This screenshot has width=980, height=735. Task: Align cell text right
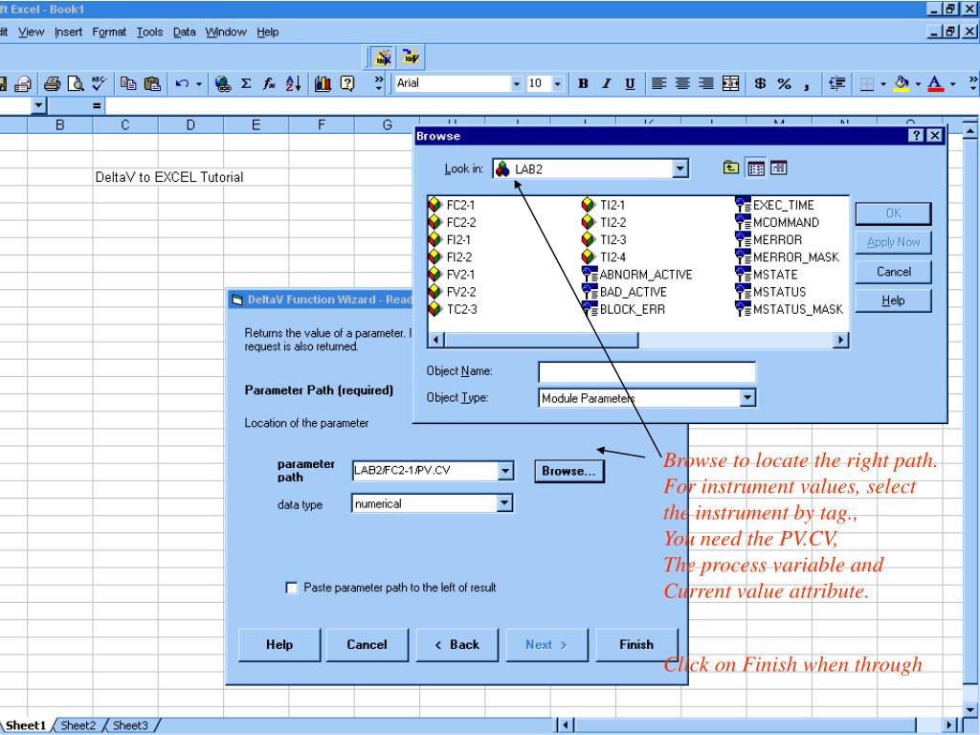point(705,84)
